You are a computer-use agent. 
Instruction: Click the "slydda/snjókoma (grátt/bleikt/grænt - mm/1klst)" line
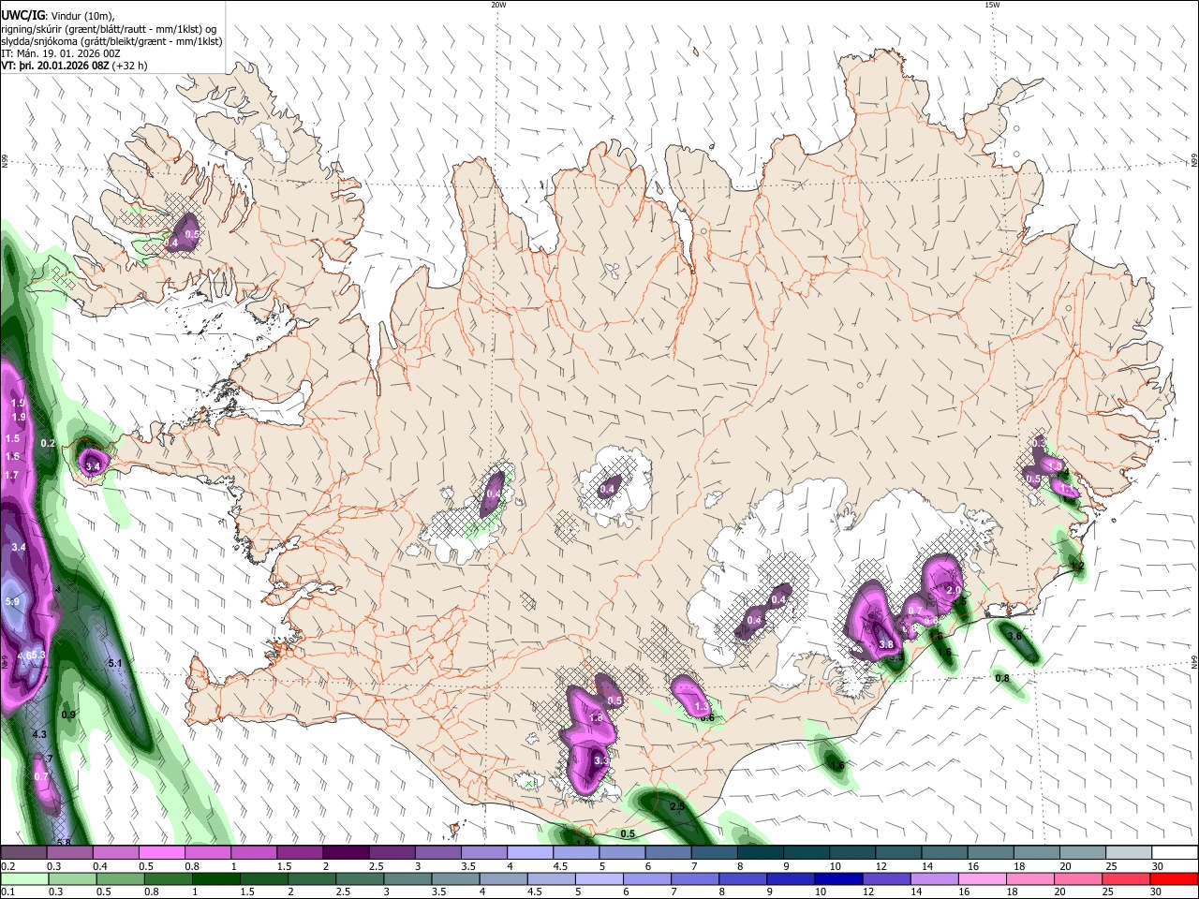[x=111, y=41]
